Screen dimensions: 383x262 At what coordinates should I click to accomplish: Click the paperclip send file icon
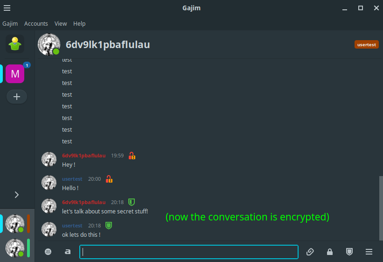(310, 251)
